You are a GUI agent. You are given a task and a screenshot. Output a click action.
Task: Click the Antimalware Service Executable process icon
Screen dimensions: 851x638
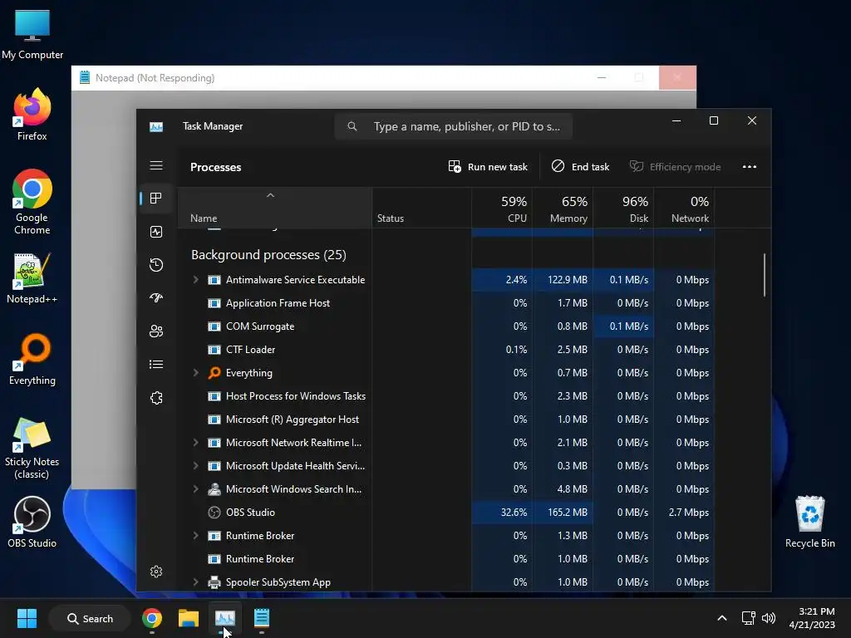(214, 280)
